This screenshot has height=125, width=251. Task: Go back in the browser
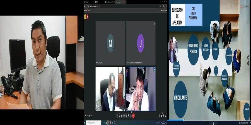85,6
